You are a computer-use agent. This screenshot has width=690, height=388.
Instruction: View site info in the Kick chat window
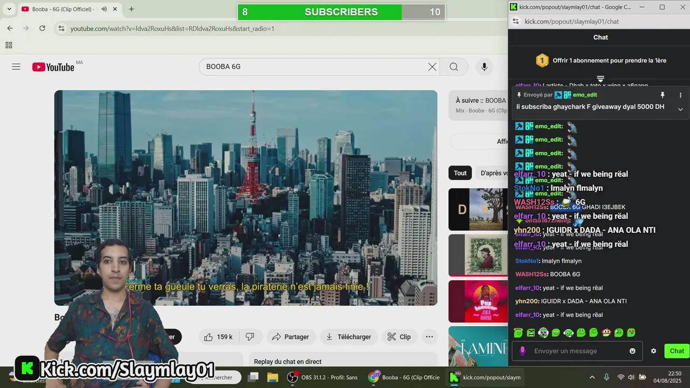click(x=515, y=22)
